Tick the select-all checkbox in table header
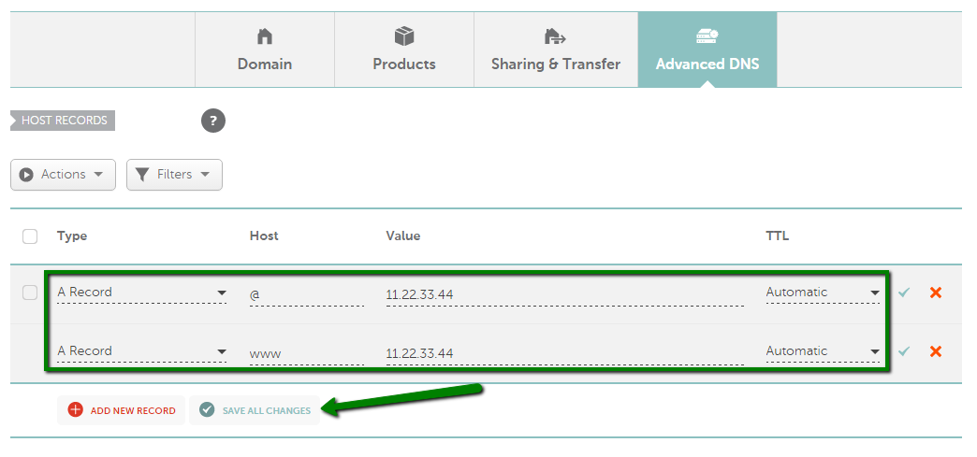Image resolution: width=977 pixels, height=457 pixels. [30, 236]
